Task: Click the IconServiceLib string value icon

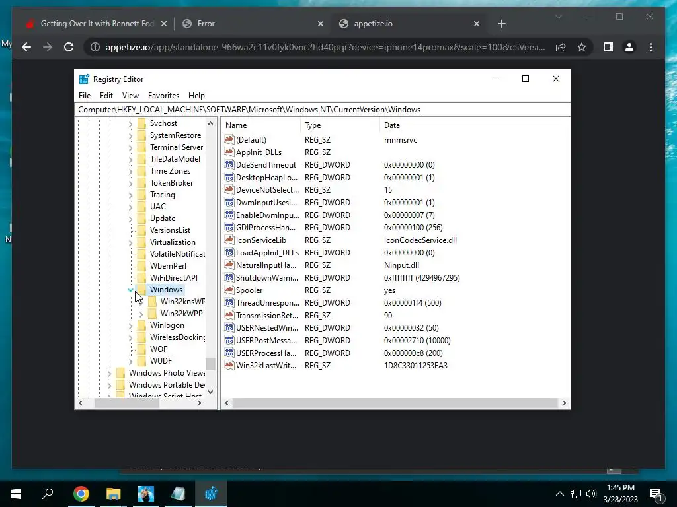Action: pos(229,240)
